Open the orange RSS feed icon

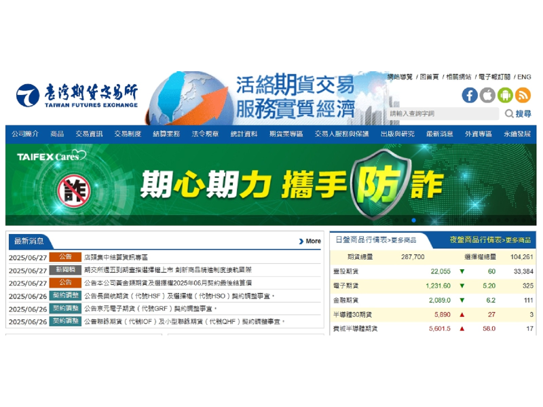coord(523,95)
